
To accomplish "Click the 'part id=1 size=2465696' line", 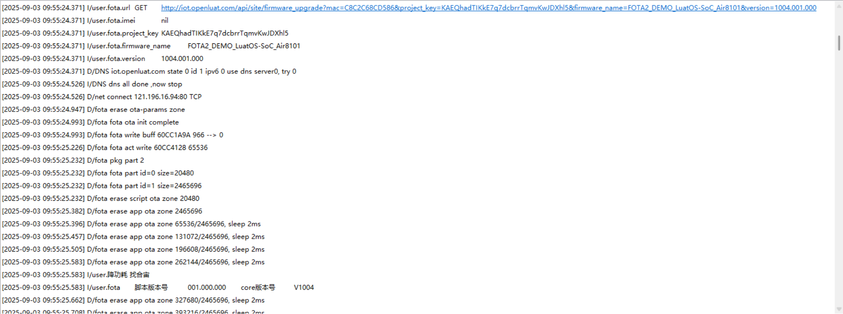I will 101,186.
